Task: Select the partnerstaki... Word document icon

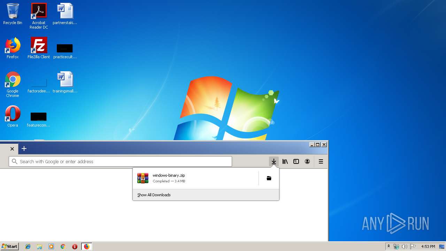Action: pyautogui.click(x=65, y=14)
